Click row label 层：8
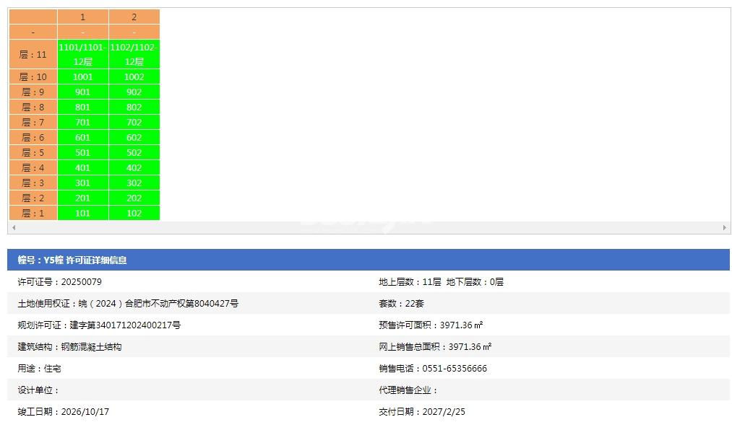Image resolution: width=732 pixels, height=430 pixels. point(33,107)
